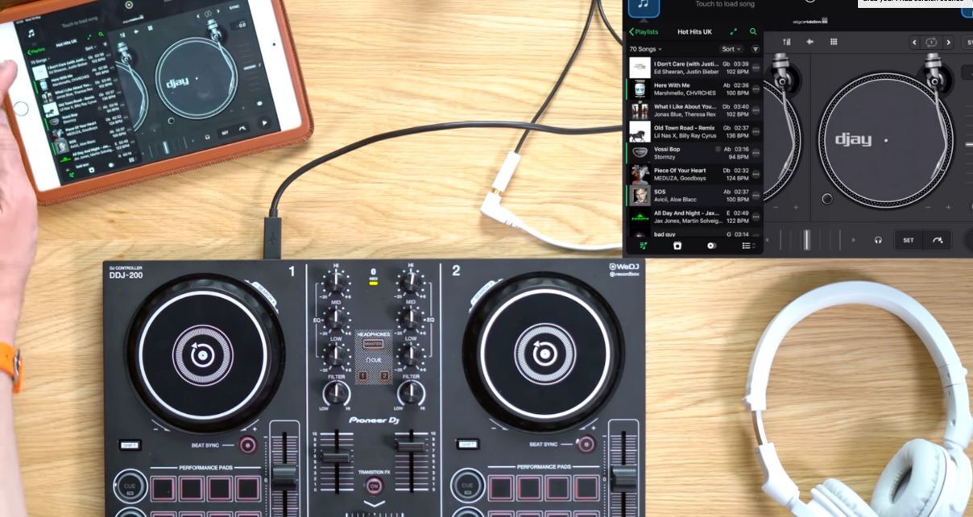Open the queue tab in bottom bar

677,246
